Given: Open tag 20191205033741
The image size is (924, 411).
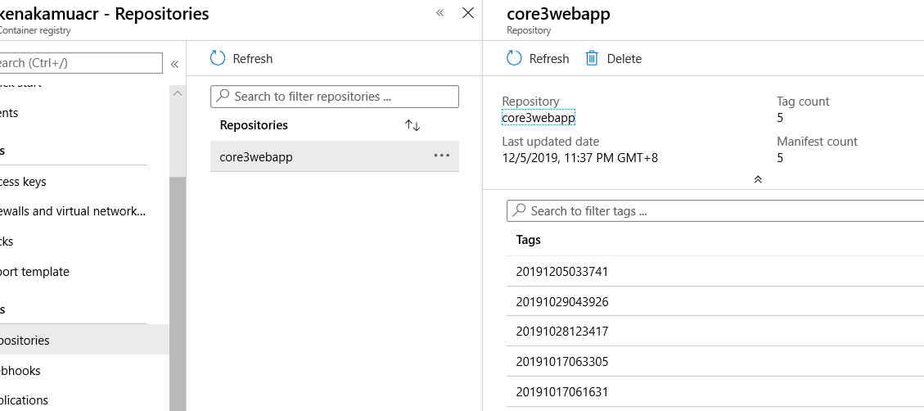Looking at the screenshot, I should [x=562, y=272].
